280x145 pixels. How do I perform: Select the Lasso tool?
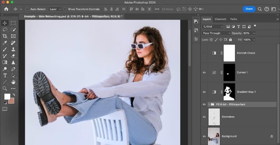[5, 30]
